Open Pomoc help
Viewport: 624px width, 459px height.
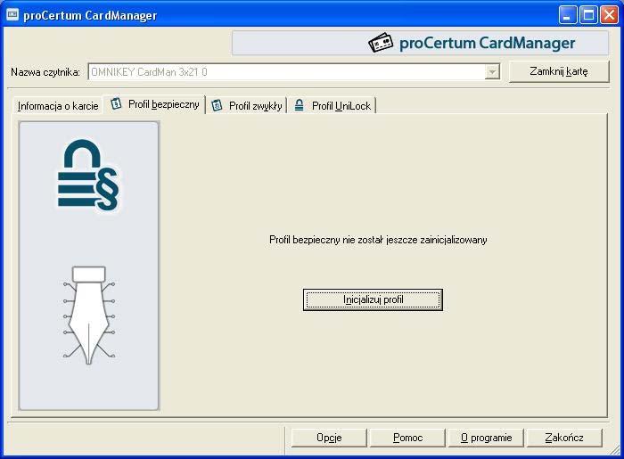407,438
